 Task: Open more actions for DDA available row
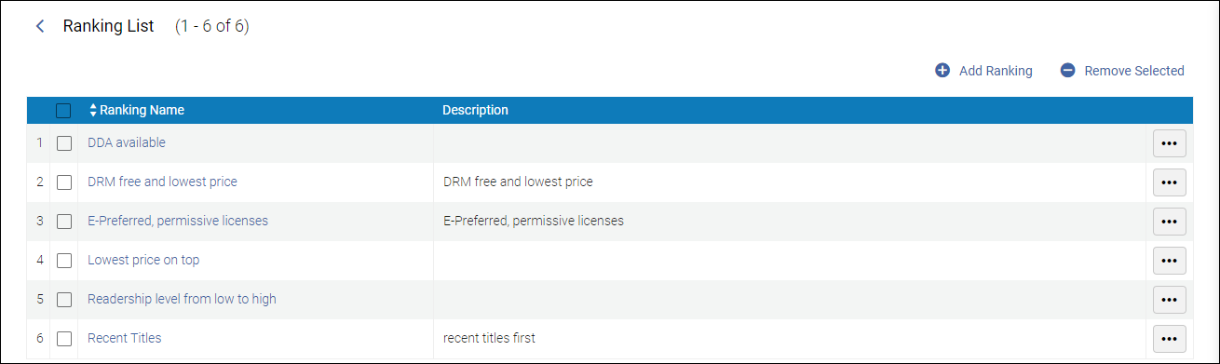point(1170,143)
